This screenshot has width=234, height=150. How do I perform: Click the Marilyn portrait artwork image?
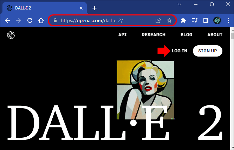[146, 90]
